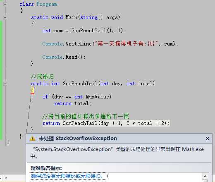Viewport: 215px width, 182px height.
Task: Click the '//尾递归' comment
Action: pyautogui.click(x=42, y=77)
